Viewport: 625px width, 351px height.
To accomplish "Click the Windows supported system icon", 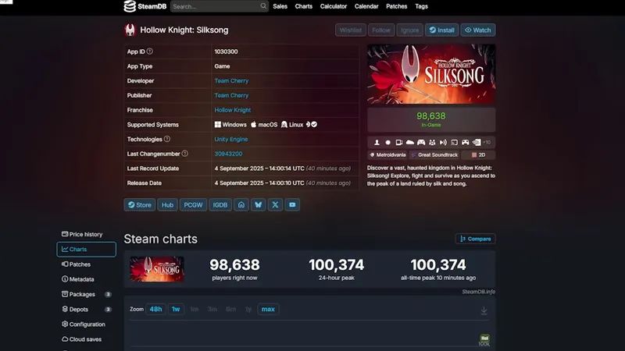I will 218,125.
